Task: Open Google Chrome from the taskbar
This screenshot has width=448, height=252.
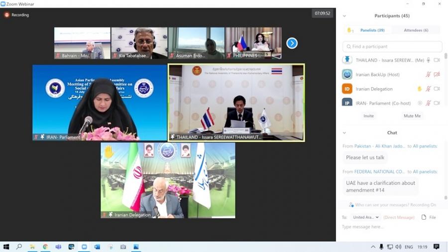Action: point(45,247)
